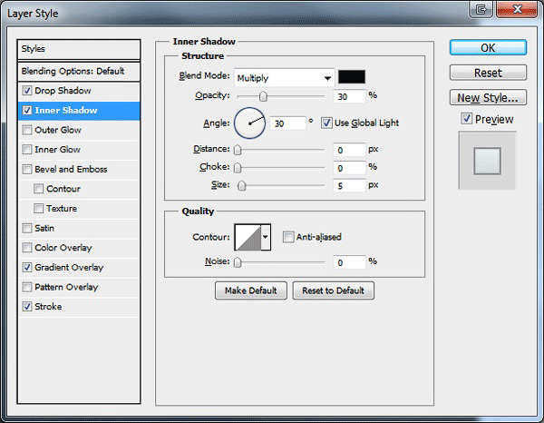Click the Make Default button
Screen dimensions: 544x423
tap(251, 290)
